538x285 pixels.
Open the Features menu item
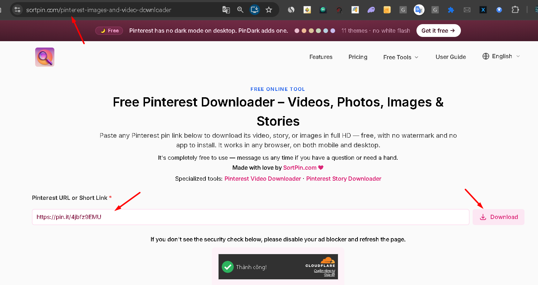coord(321,57)
